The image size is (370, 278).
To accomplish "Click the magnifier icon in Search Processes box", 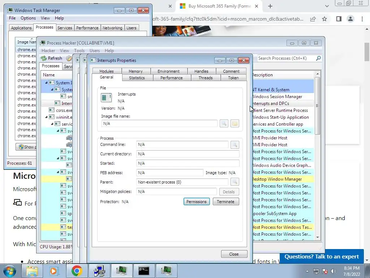I will [x=318, y=58].
